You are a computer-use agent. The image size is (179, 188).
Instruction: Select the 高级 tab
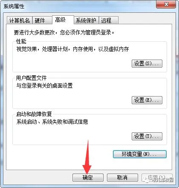point(63,20)
